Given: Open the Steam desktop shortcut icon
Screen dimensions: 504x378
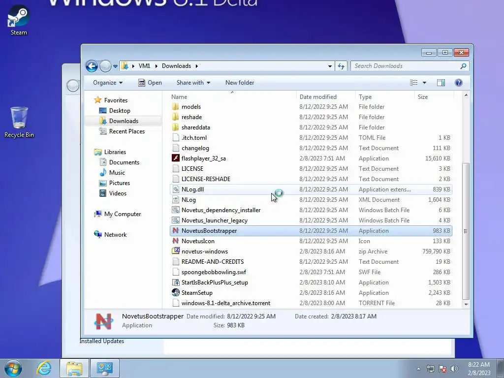Looking at the screenshot, I should click(x=19, y=20).
